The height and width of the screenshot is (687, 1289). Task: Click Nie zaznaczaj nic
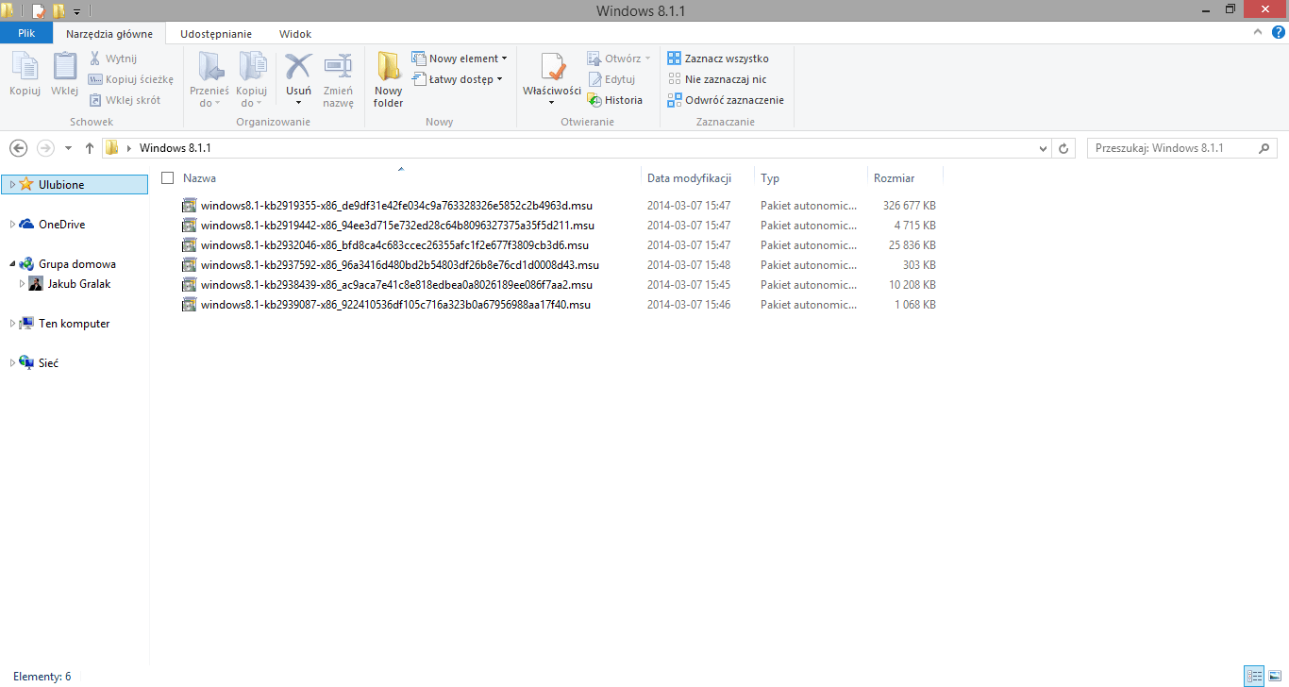pyautogui.click(x=717, y=79)
